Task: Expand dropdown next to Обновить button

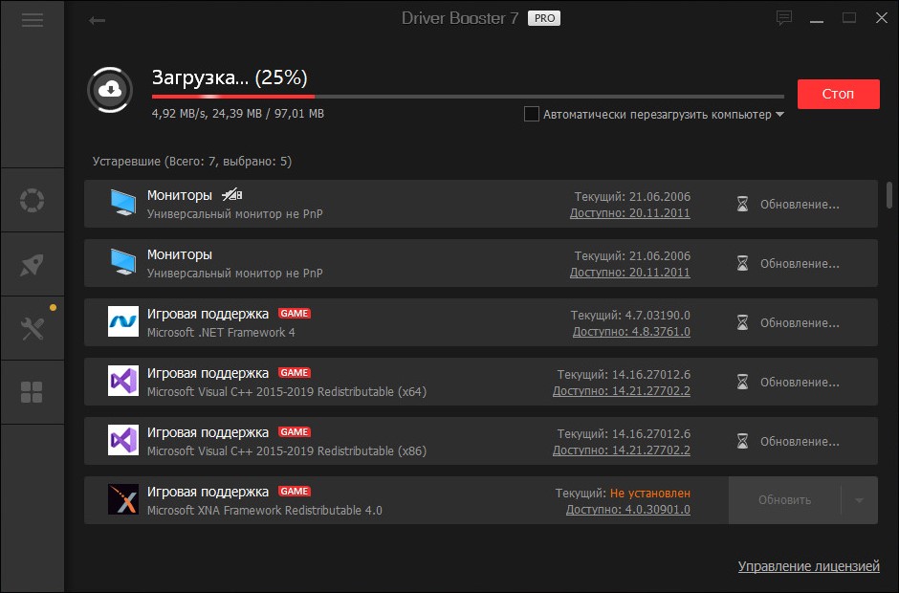Action: coord(859,500)
